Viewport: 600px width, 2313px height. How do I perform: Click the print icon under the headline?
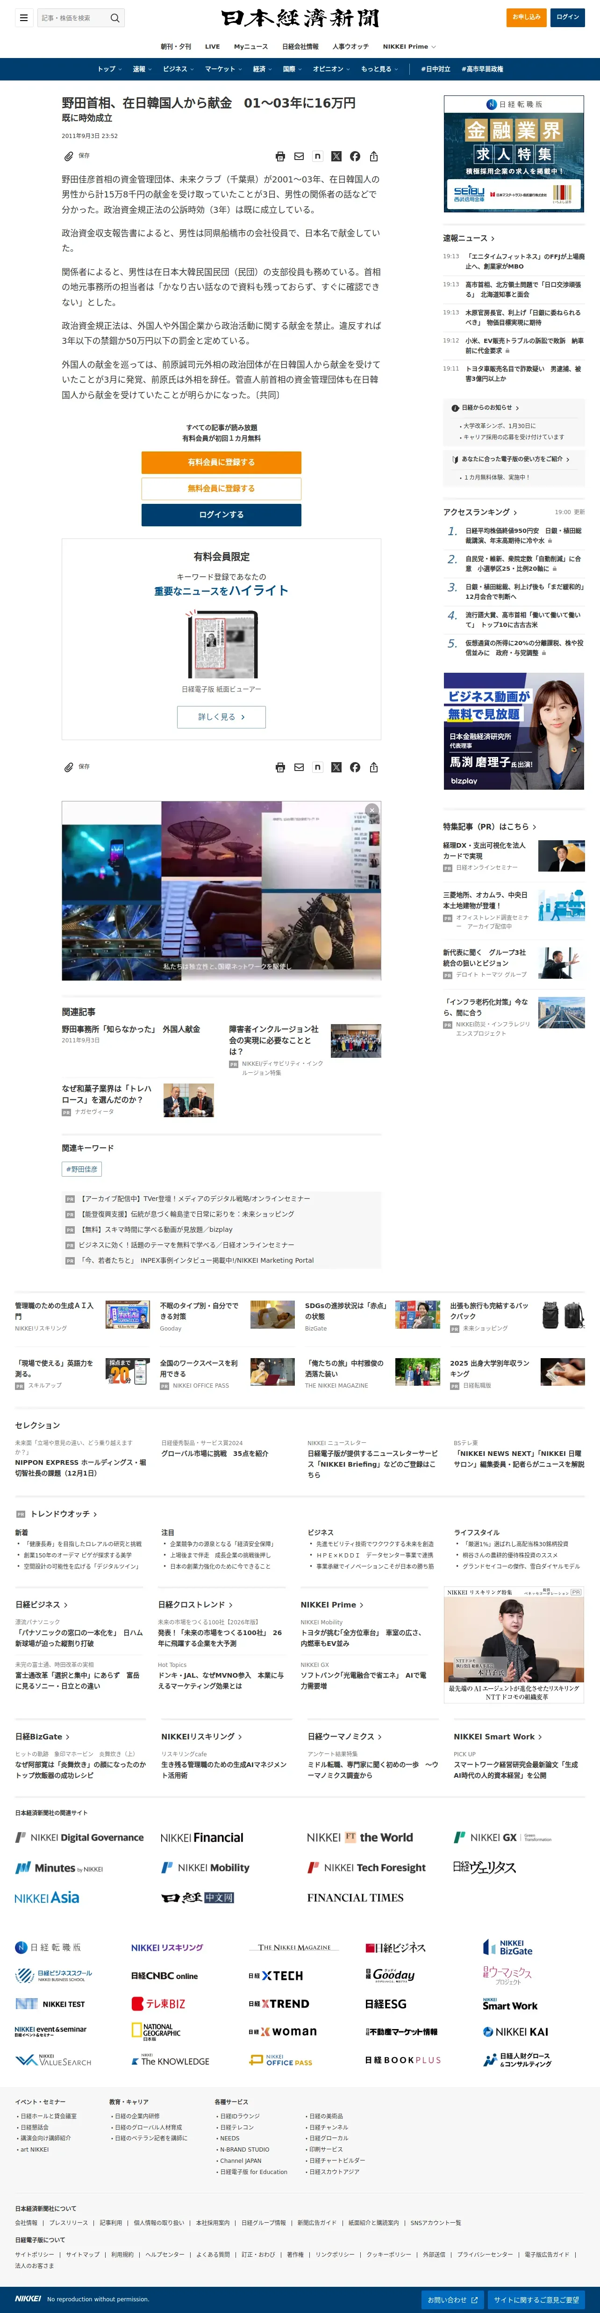(x=280, y=156)
